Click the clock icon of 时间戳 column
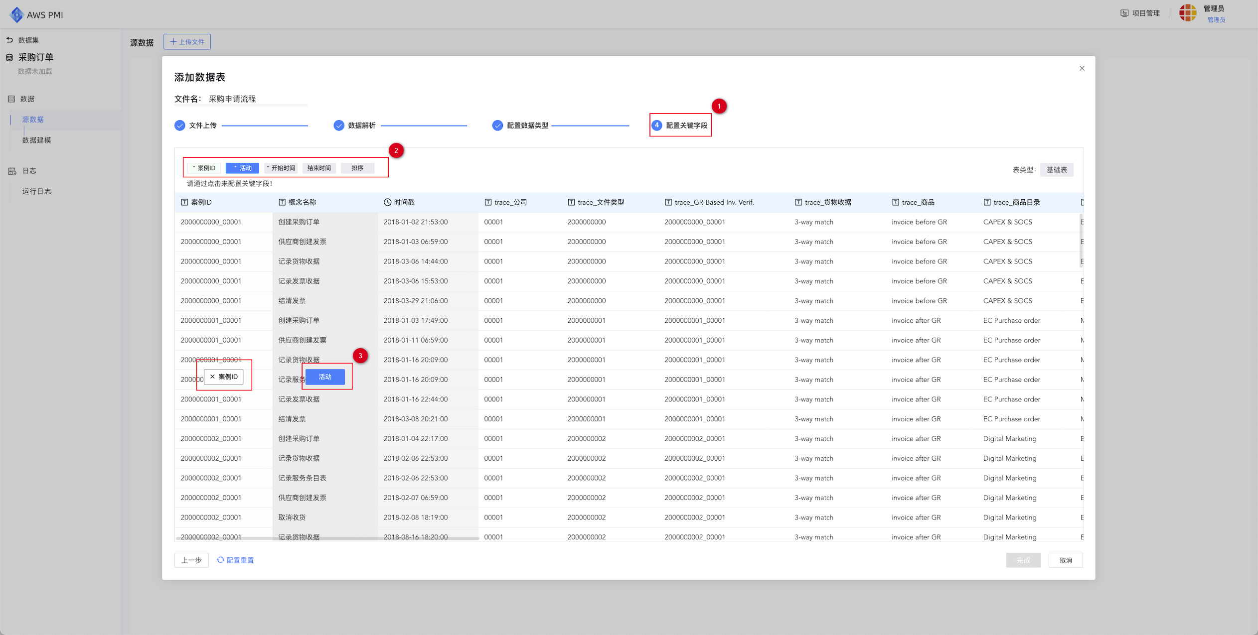Viewport: 1258px width, 635px height. (x=387, y=202)
